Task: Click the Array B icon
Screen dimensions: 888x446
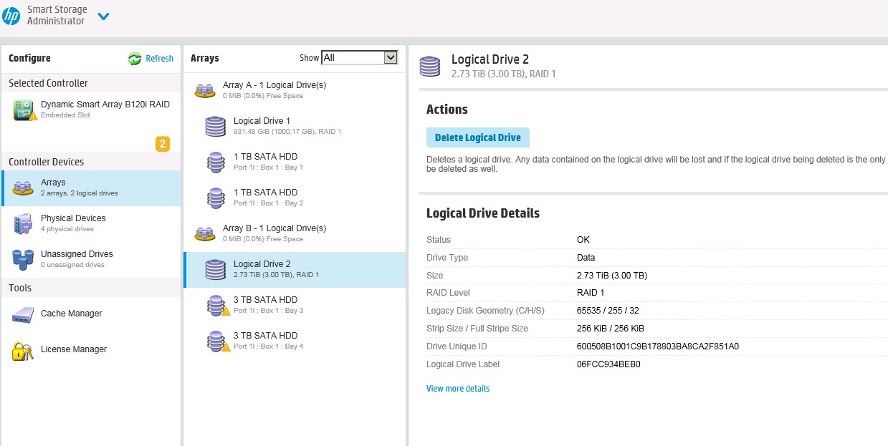Action: pyautogui.click(x=205, y=233)
